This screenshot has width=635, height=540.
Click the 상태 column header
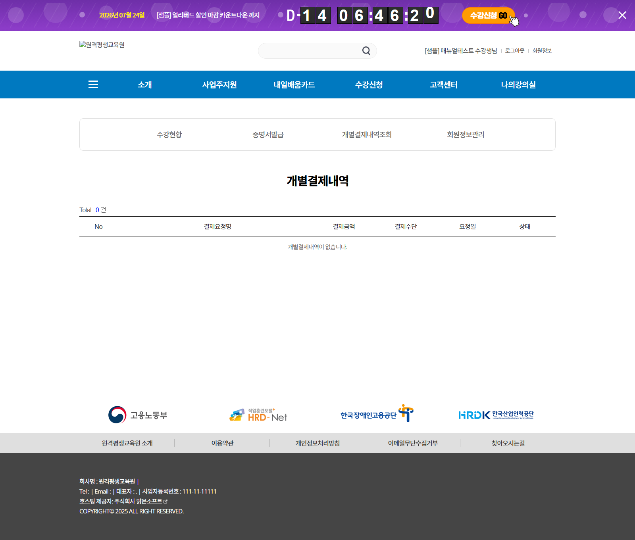[525, 227]
